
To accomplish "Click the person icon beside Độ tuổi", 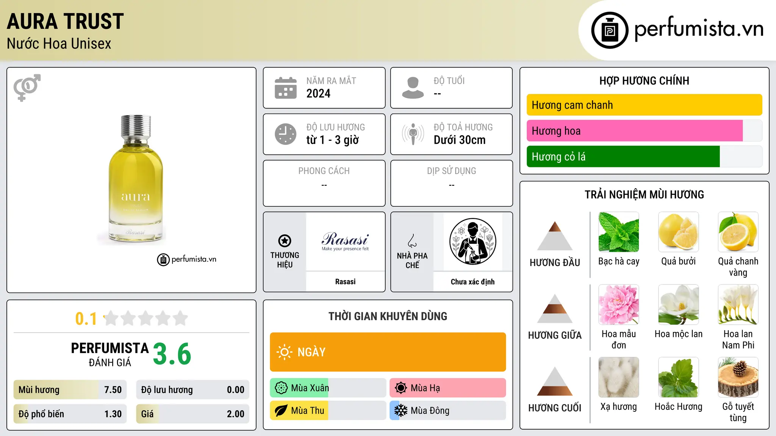I will click(413, 88).
